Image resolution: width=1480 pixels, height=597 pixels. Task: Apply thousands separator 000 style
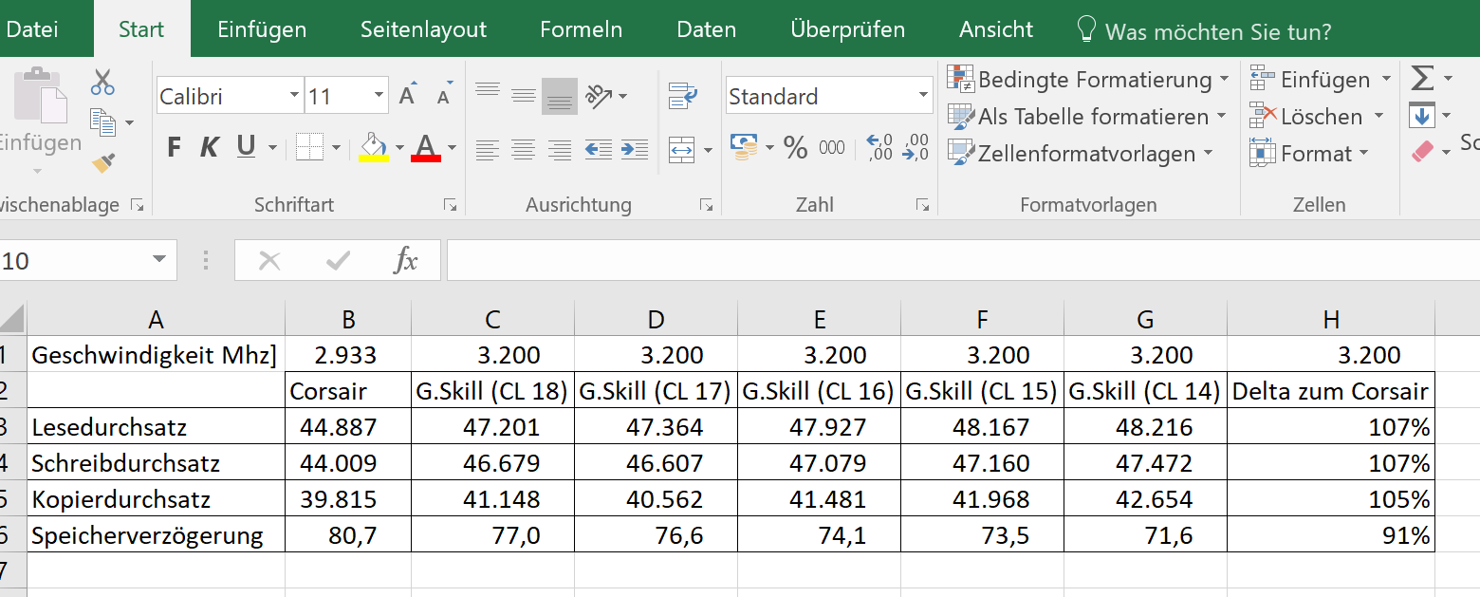coord(832,147)
